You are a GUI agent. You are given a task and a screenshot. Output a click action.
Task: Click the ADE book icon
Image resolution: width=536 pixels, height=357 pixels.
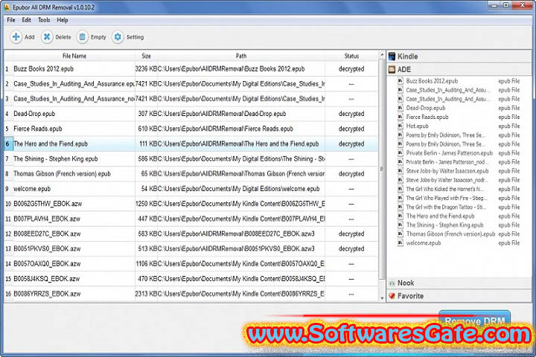tap(392, 69)
